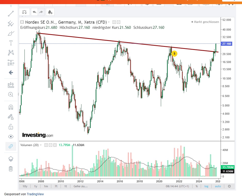
Task: Set the chart range to 1y
Action: pyautogui.click(x=36, y=186)
